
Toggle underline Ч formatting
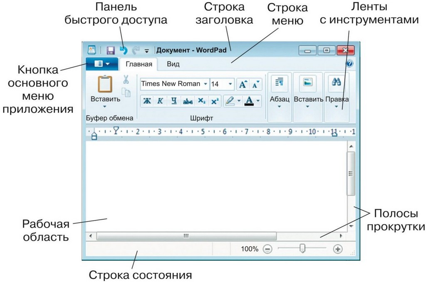point(174,101)
